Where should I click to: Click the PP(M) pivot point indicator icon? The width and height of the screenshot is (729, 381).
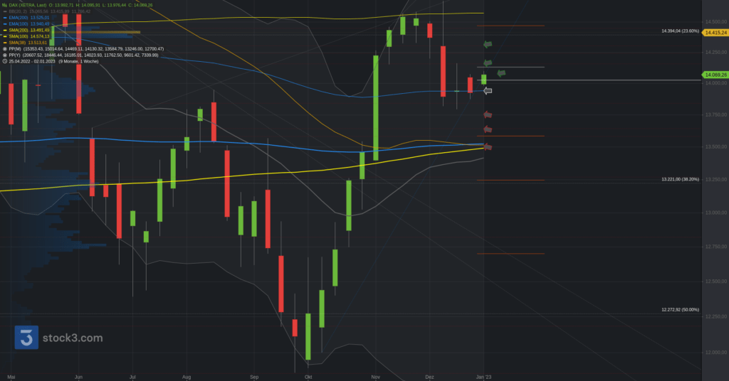(x=4, y=49)
